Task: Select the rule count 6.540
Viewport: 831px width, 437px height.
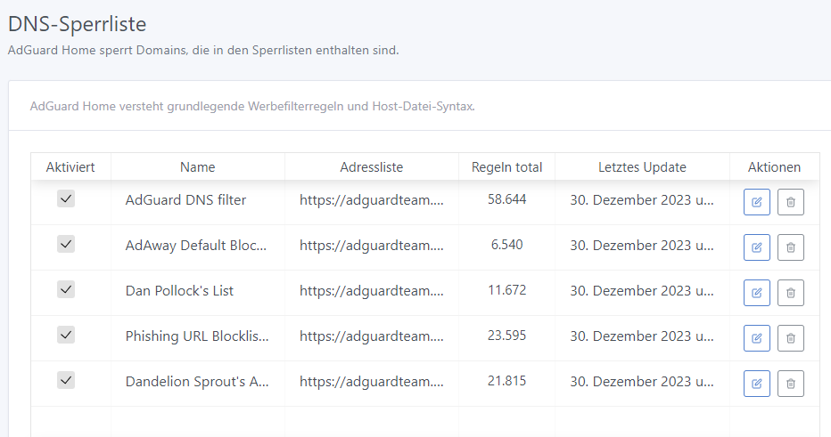Action: [507, 245]
